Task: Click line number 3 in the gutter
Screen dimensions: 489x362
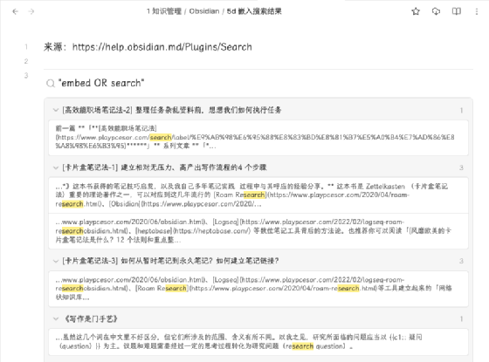Action: tap(26, 75)
